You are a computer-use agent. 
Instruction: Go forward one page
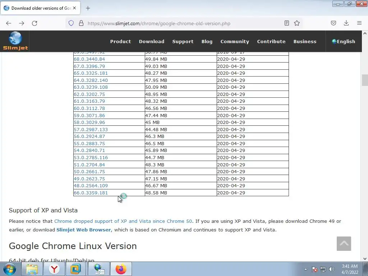[x=22, y=23]
